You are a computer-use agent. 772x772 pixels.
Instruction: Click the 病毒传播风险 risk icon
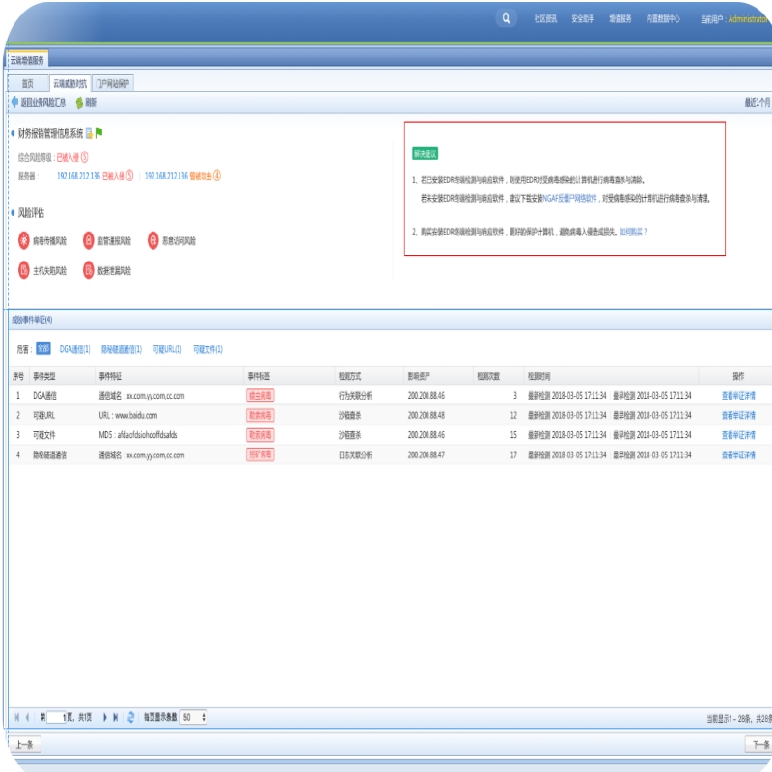click(24, 240)
